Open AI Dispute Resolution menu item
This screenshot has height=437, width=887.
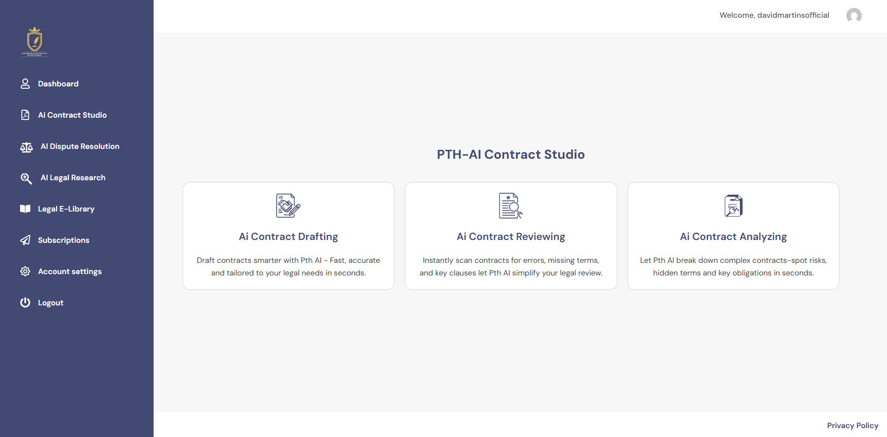[x=80, y=147]
